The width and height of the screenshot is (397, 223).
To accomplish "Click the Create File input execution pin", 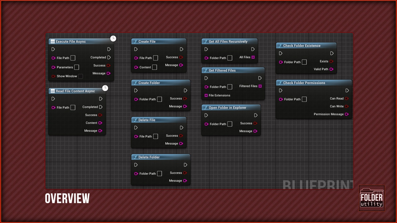I will coord(136,49).
